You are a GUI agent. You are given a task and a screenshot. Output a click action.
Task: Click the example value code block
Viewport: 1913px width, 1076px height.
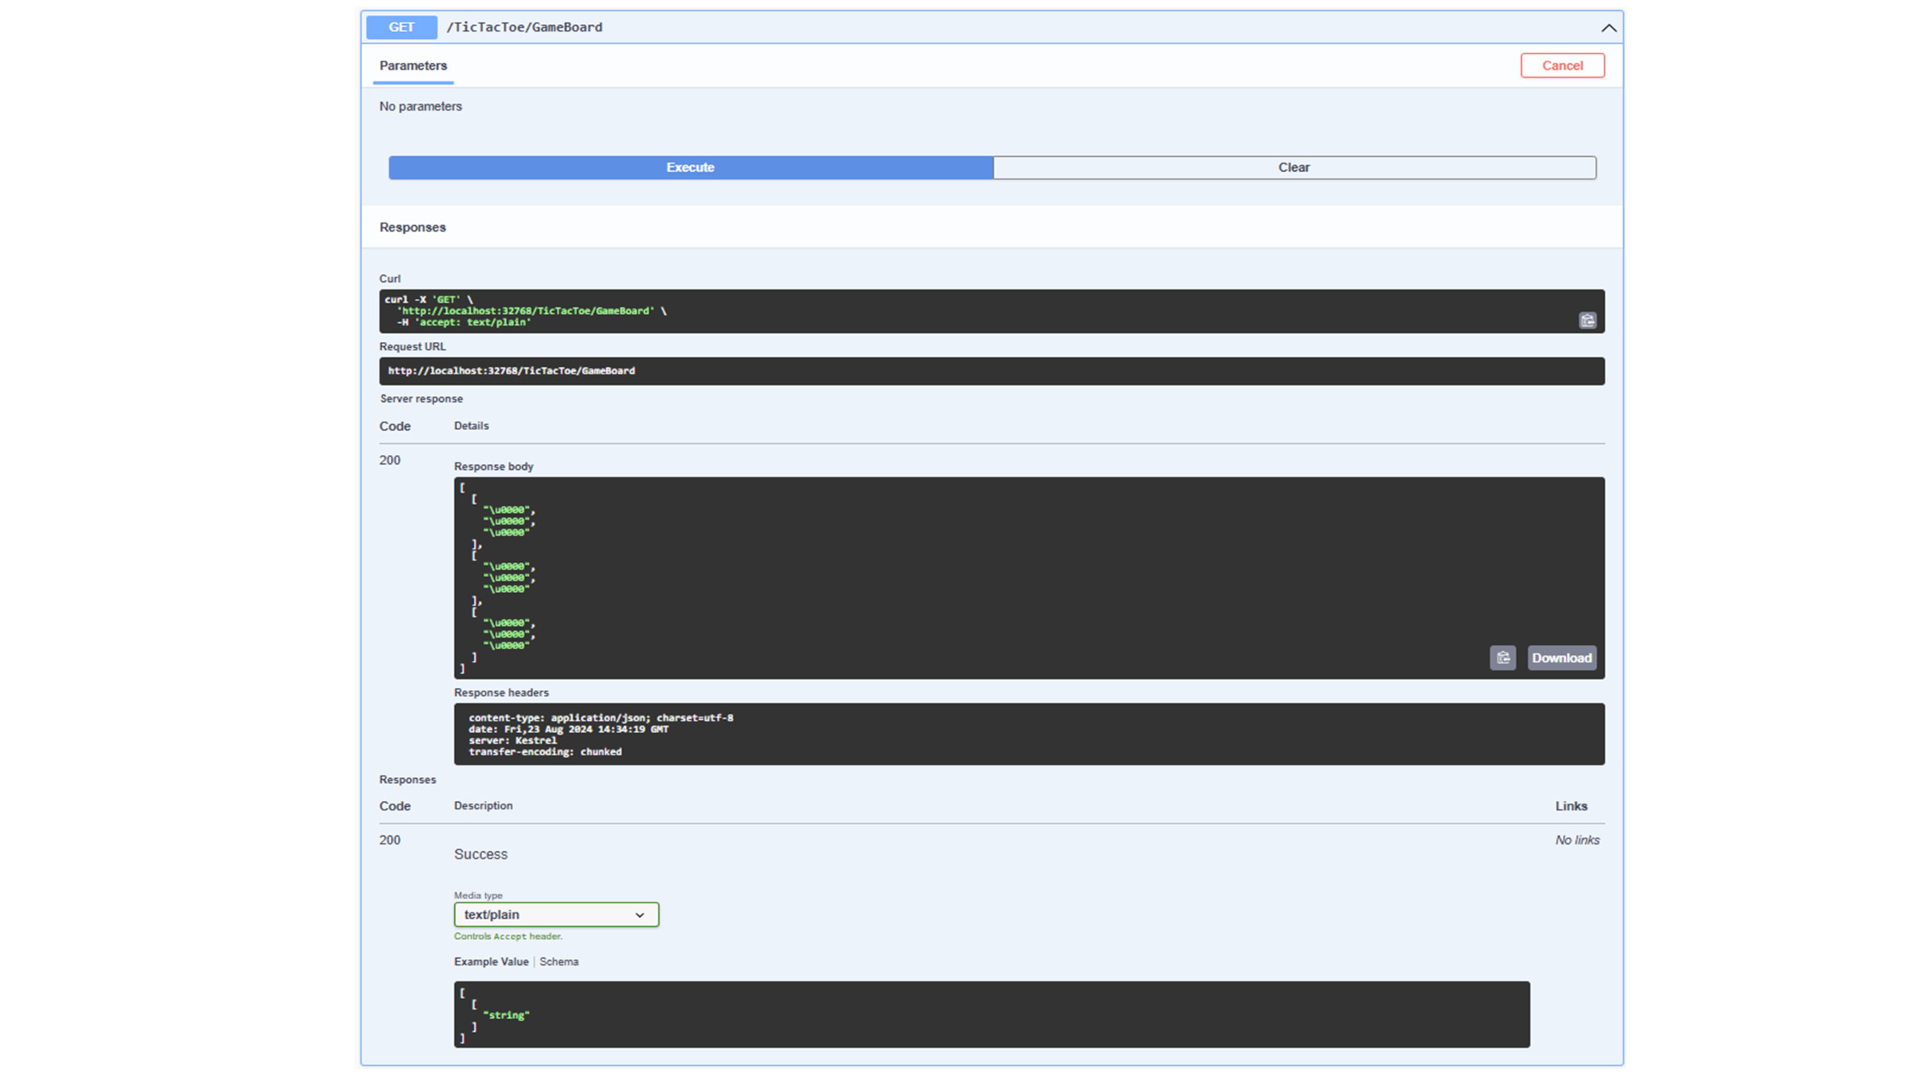(x=991, y=1015)
